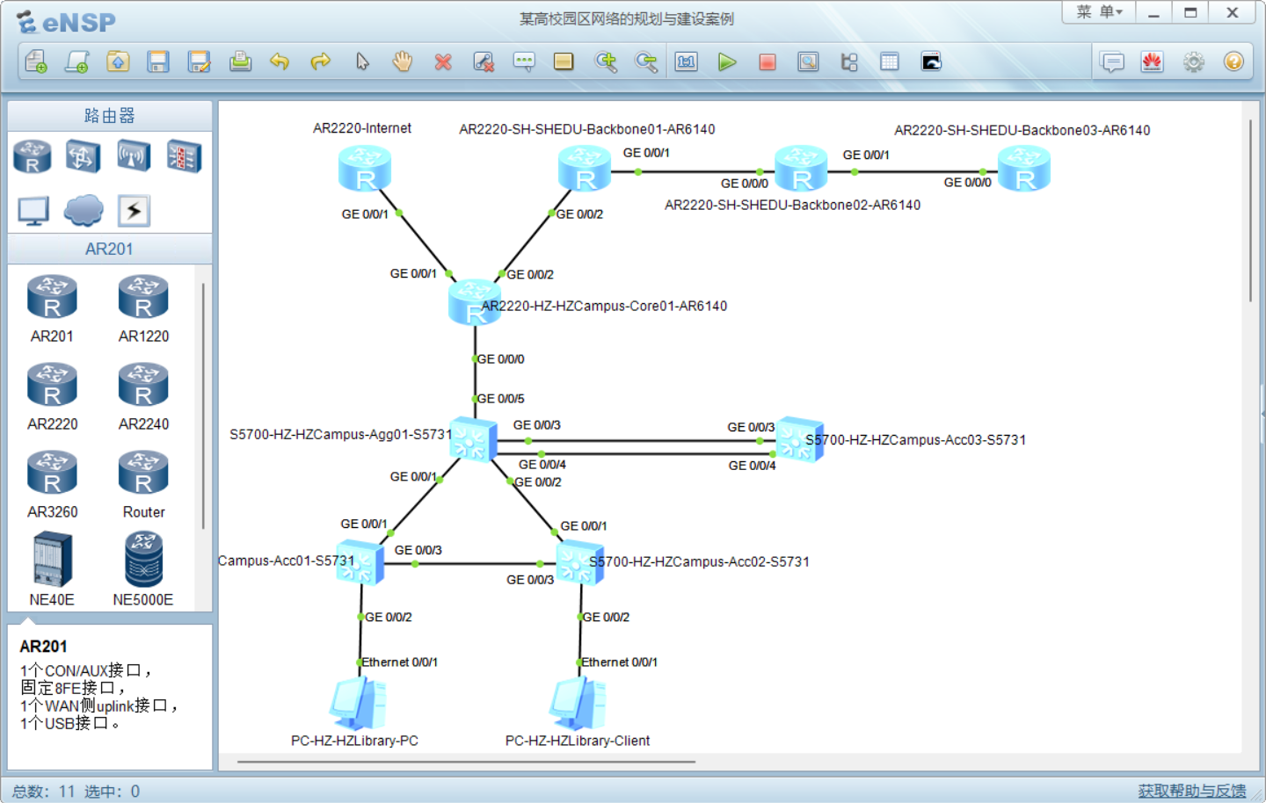Select the cloud device category icon
Image resolution: width=1266 pixels, height=803 pixels.
coord(84,211)
